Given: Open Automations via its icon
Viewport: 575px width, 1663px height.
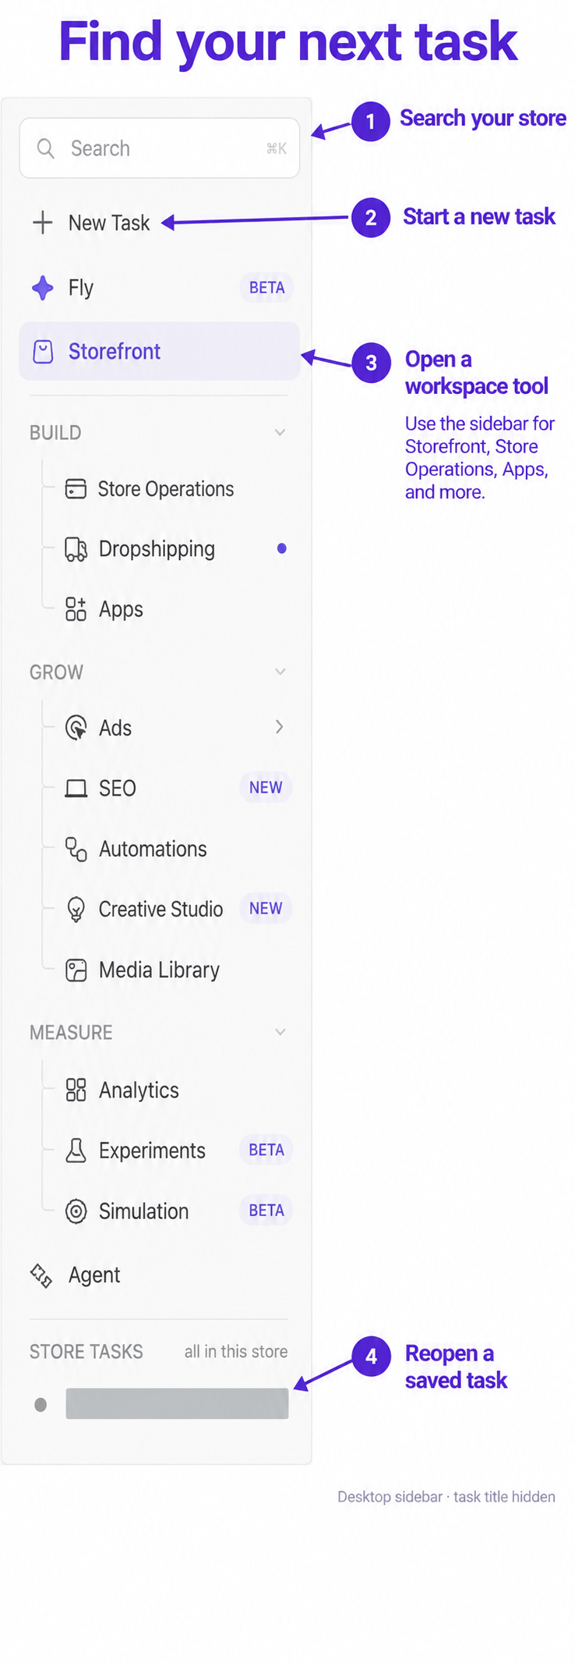Looking at the screenshot, I should point(76,849).
